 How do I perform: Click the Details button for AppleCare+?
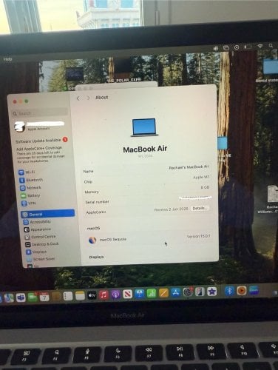click(x=200, y=208)
